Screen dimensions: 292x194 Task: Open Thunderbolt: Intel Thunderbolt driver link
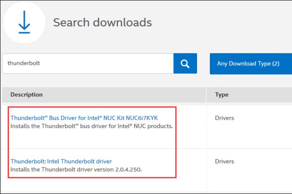[x=61, y=161]
